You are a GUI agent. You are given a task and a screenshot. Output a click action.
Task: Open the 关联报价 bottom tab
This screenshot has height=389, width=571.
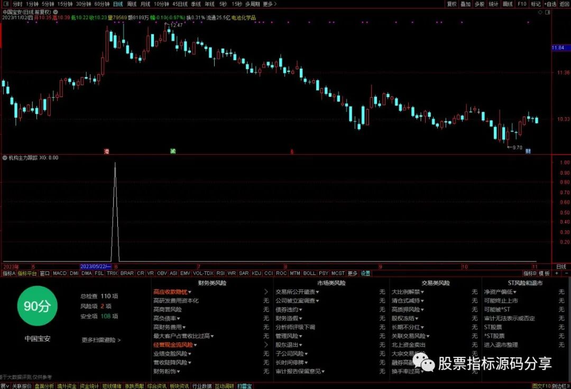click(22, 386)
